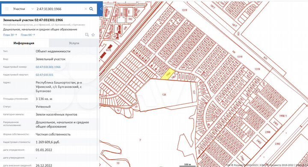Click parcel labeled 2403 on map
The height and width of the screenshot is (167, 308).
pos(275,124)
